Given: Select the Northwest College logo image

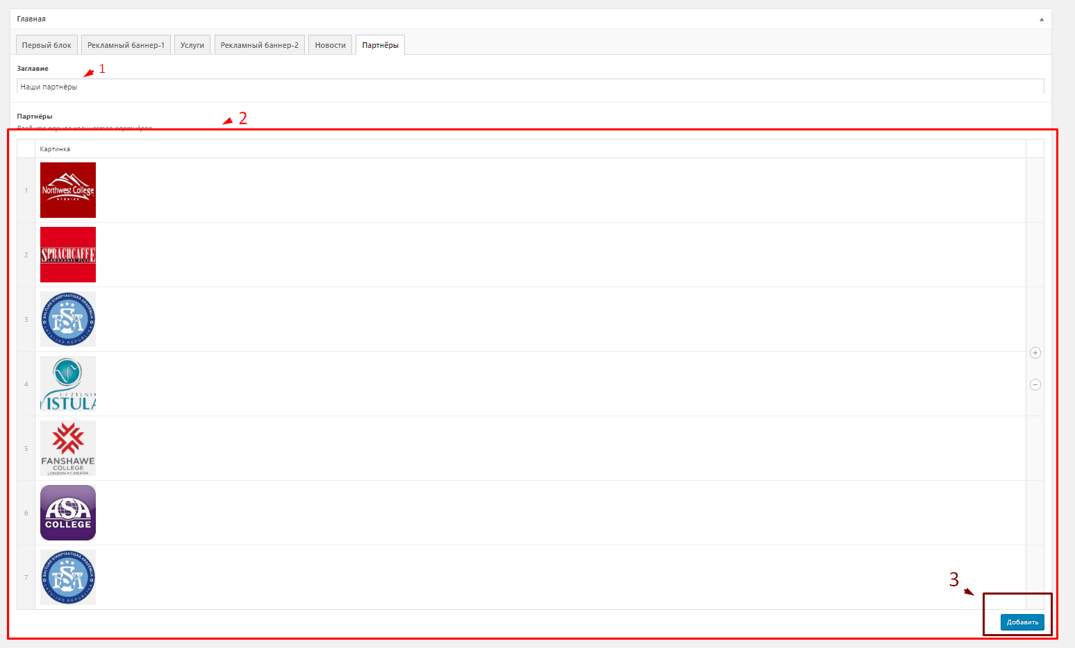Looking at the screenshot, I should (68, 190).
